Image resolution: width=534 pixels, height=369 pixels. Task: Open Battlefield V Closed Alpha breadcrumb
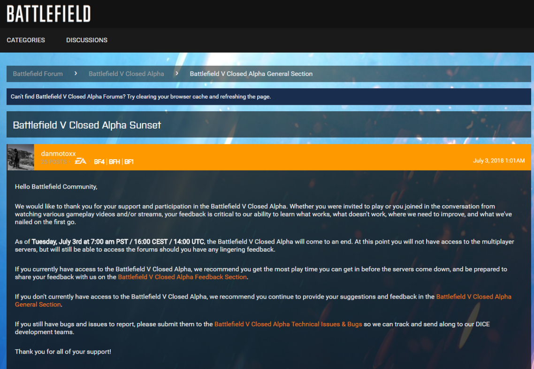click(126, 74)
